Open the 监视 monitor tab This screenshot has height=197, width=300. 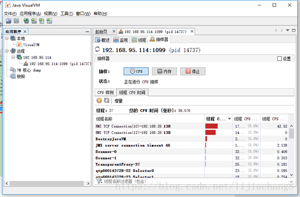click(x=121, y=40)
